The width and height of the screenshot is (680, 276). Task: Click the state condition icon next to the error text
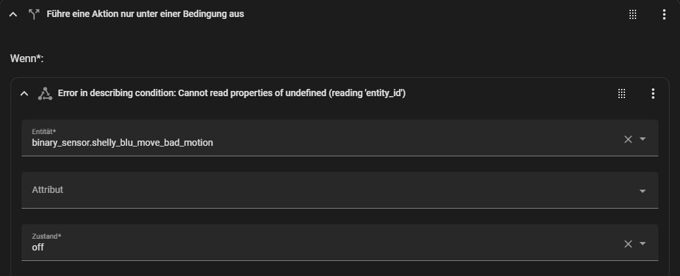point(45,94)
